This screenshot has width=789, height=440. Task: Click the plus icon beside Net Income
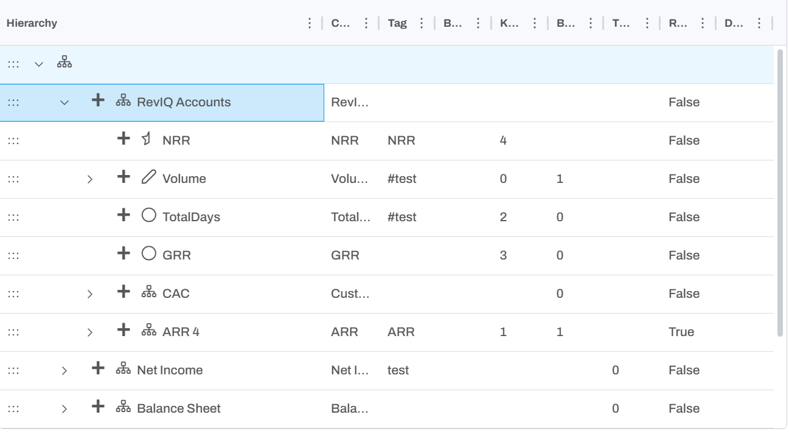point(98,369)
